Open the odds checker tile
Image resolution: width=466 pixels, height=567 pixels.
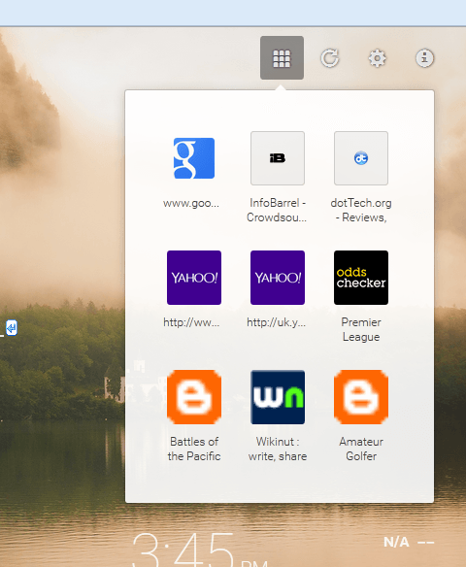361,278
